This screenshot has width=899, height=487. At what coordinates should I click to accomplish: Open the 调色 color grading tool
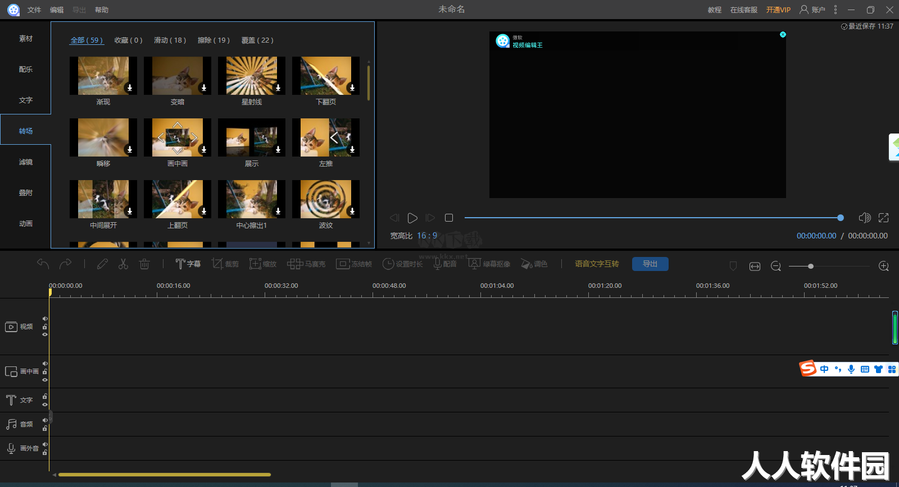534,264
